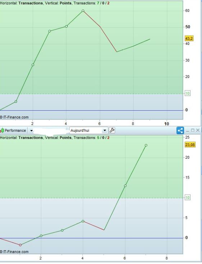This screenshot has width=202, height=264.
Task: Select the lower chart point at transaction 2
Action: pos(41,236)
